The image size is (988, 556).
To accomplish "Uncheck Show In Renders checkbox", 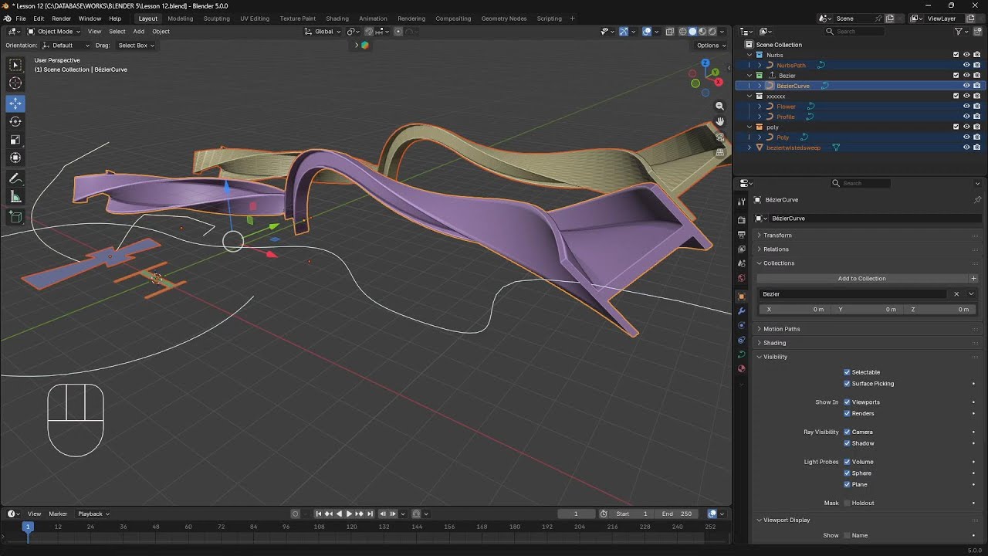I will pos(847,414).
